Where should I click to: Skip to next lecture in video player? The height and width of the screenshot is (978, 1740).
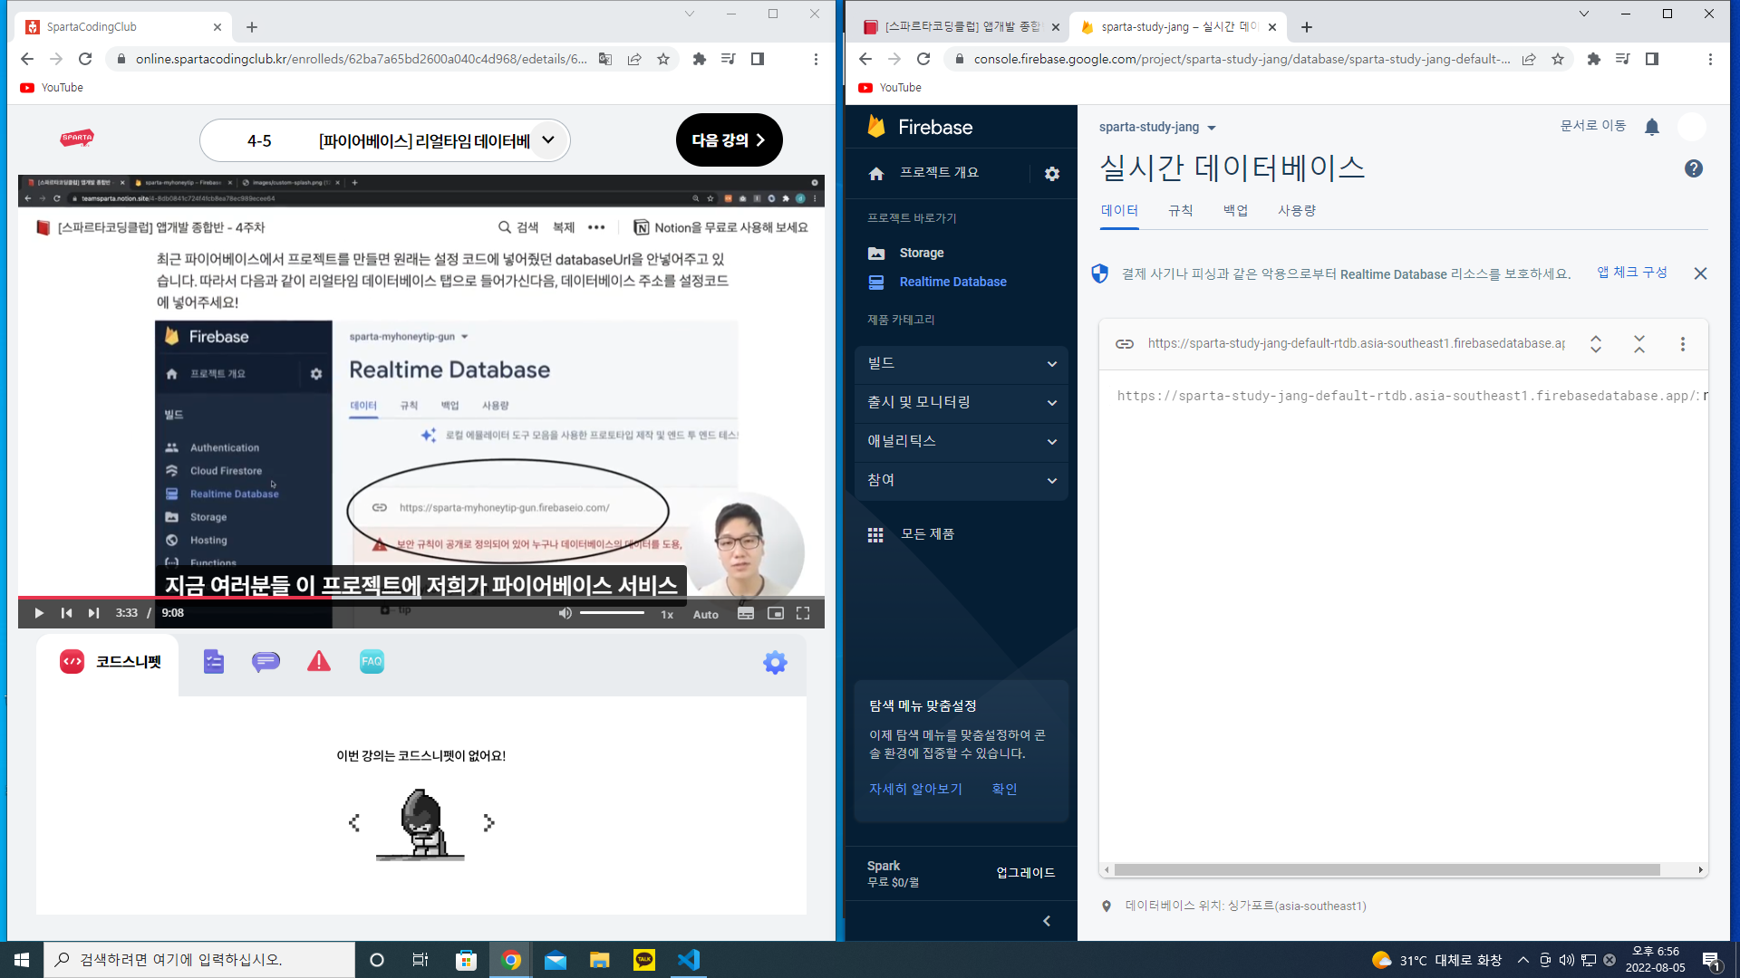coord(93,613)
